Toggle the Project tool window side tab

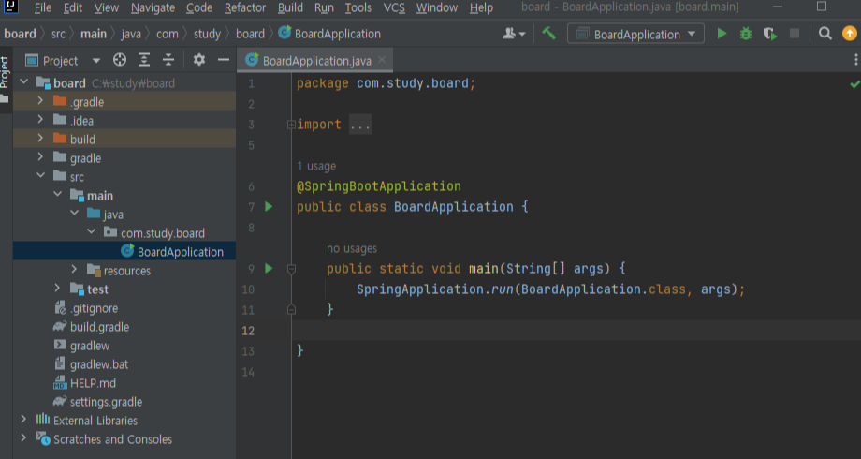pos(5,81)
